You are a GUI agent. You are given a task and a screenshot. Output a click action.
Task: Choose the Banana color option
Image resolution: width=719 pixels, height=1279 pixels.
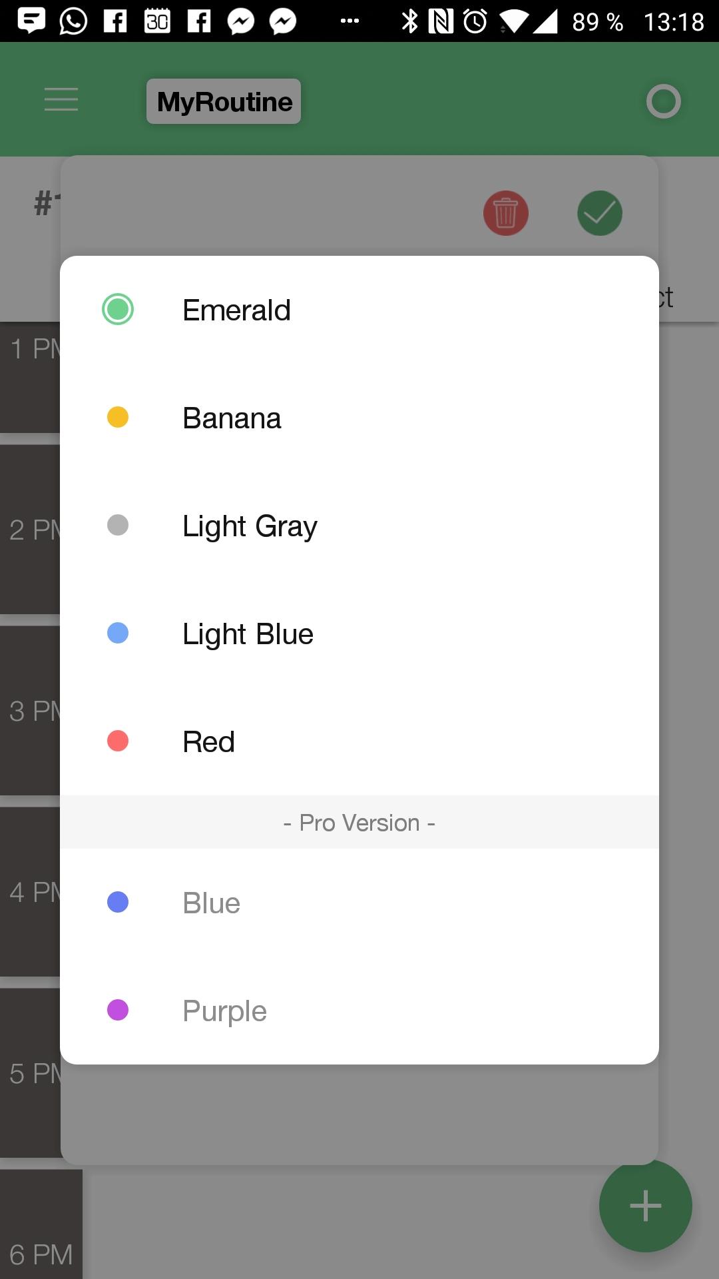359,418
